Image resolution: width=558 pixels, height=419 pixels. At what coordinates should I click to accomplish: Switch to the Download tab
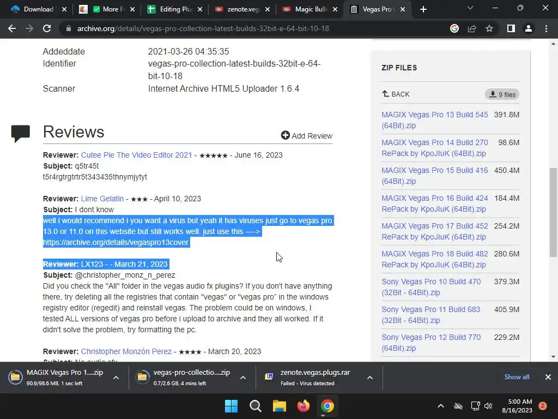pyautogui.click(x=39, y=9)
